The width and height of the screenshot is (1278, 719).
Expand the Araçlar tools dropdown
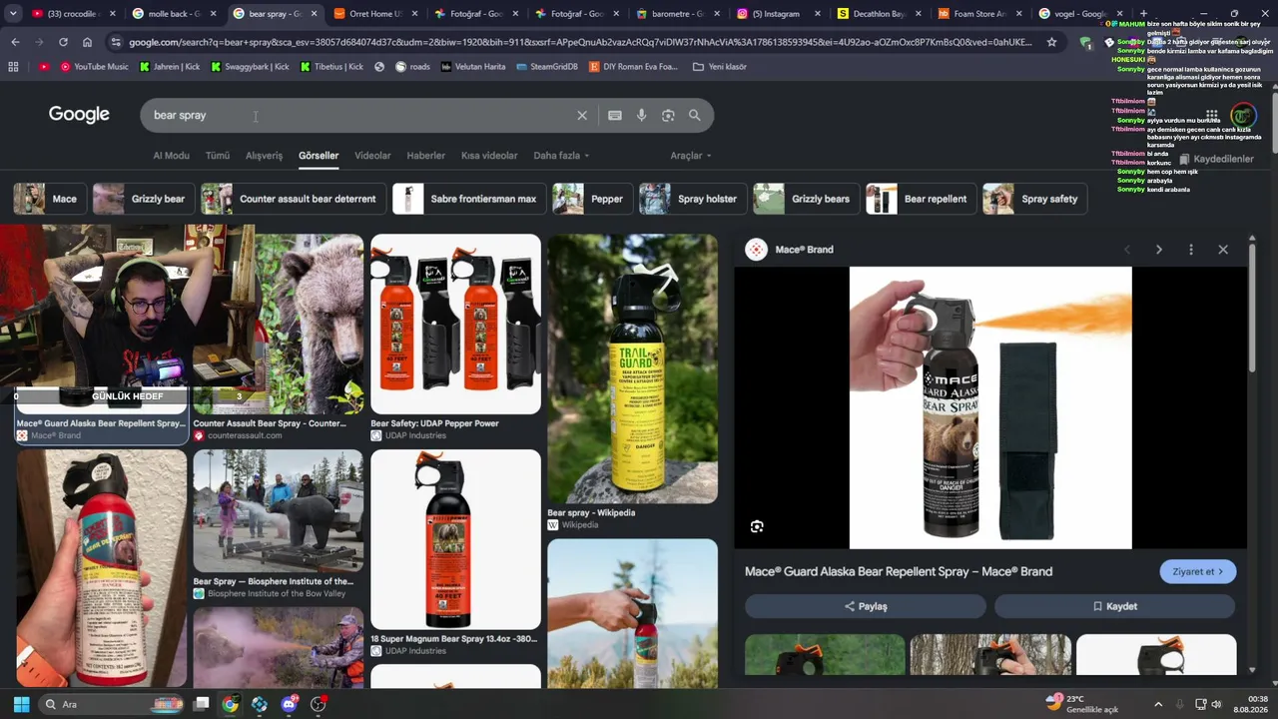[x=691, y=156]
